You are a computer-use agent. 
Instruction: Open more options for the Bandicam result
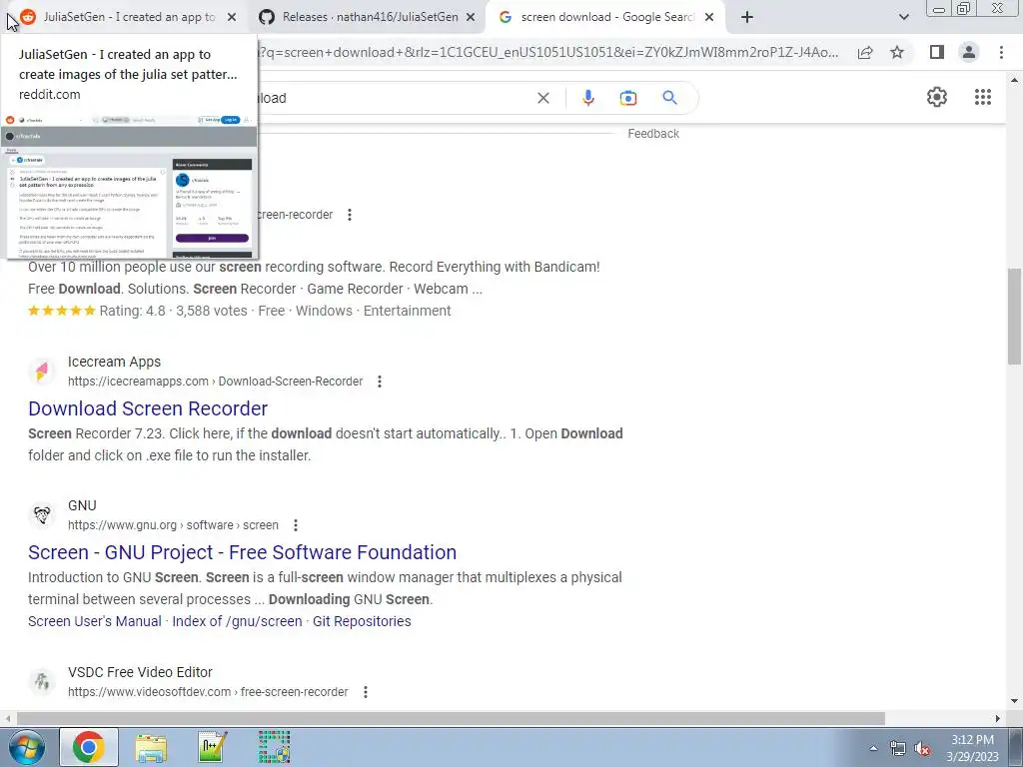click(350, 215)
